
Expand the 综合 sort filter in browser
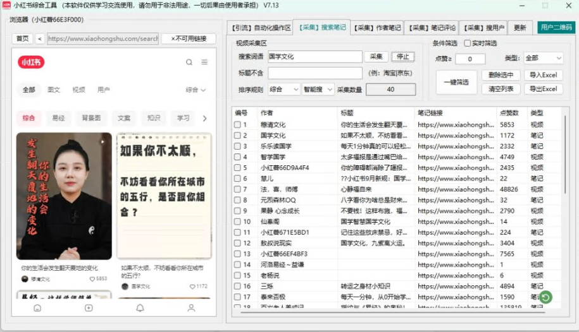[196, 90]
